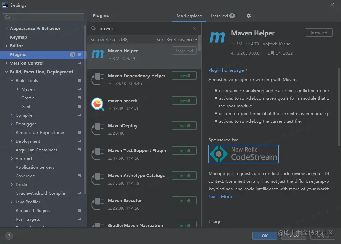Switch to the Marketplace tab
341x244 pixels.
pos(189,16)
